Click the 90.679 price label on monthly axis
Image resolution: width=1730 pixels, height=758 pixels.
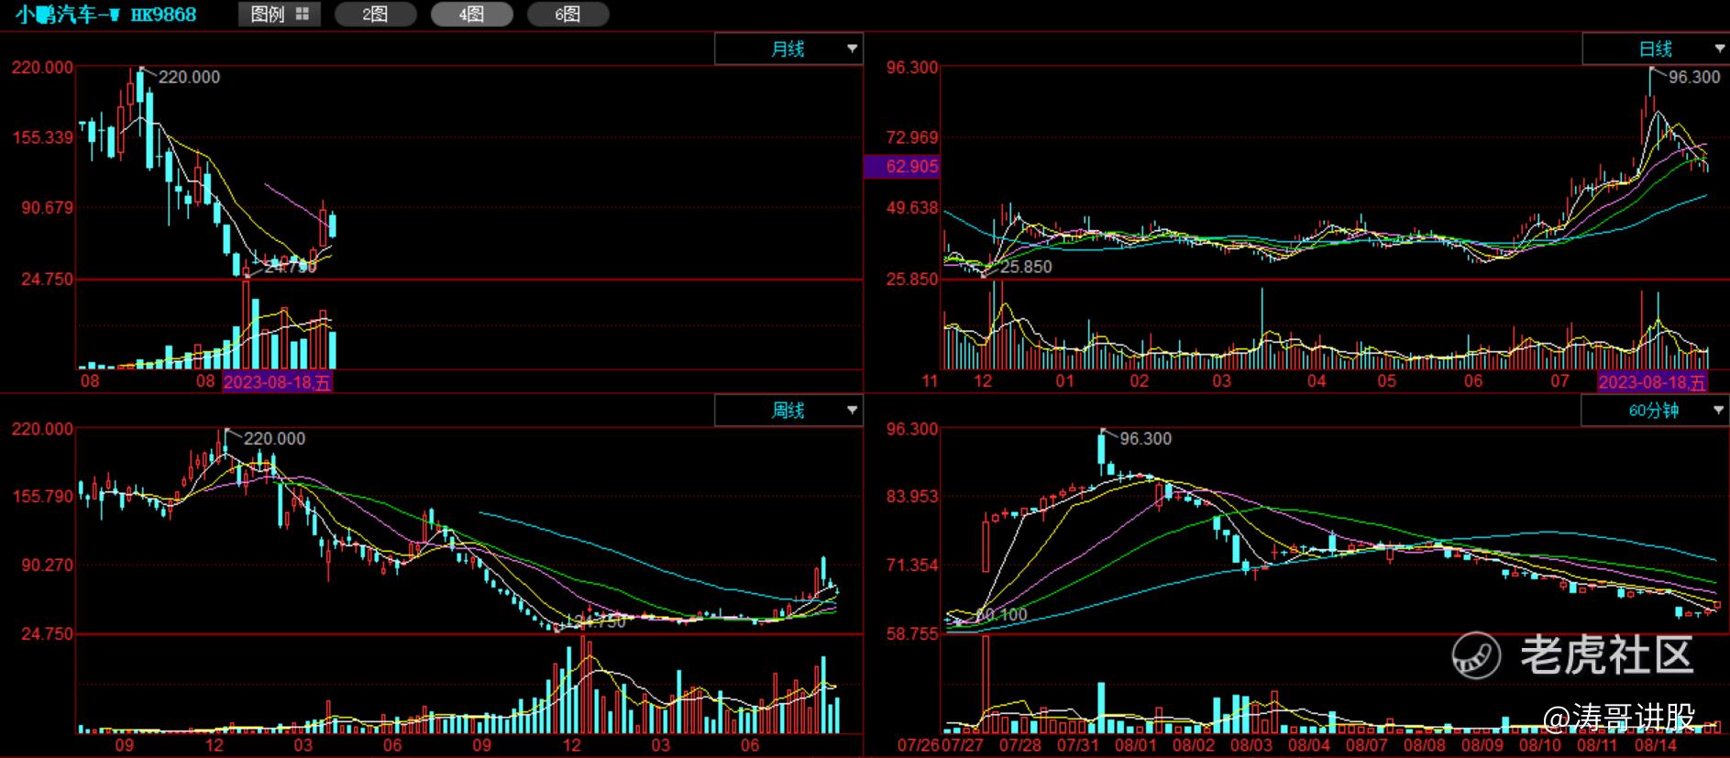coord(47,207)
